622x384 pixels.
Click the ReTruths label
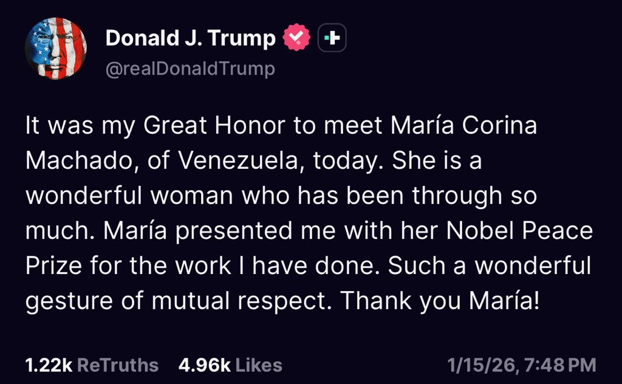118,365
